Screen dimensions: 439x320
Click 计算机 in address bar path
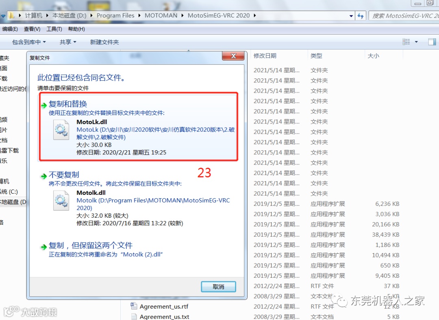coord(34,16)
